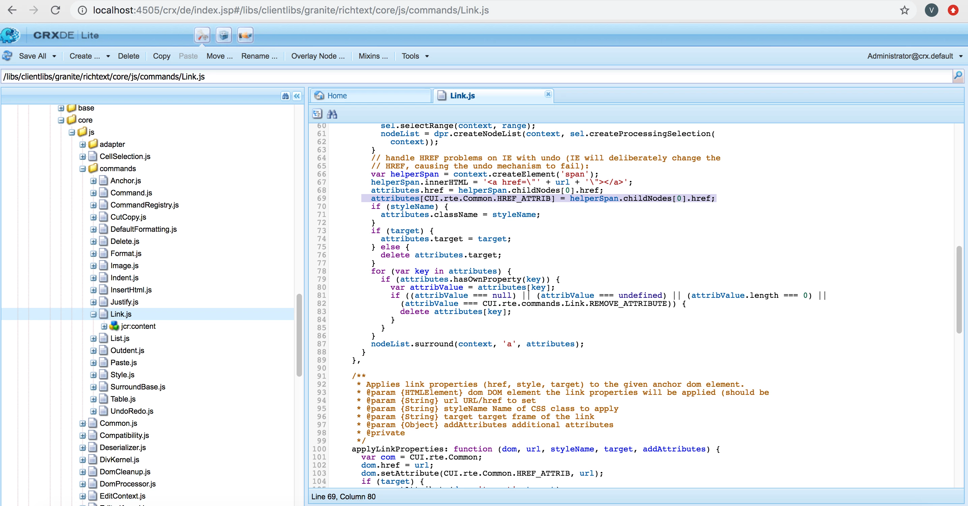Collapse the left tree panel with double-chevron

pyautogui.click(x=297, y=96)
